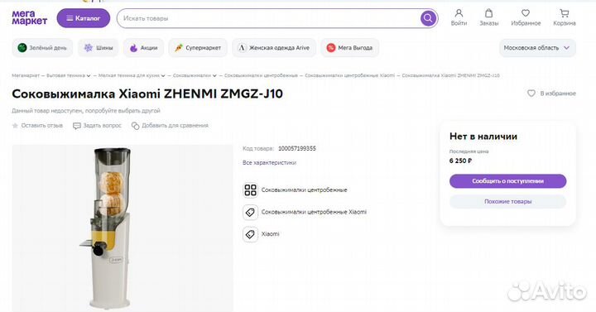
Task: Open the Корзина cart icon
Action: click(x=565, y=18)
